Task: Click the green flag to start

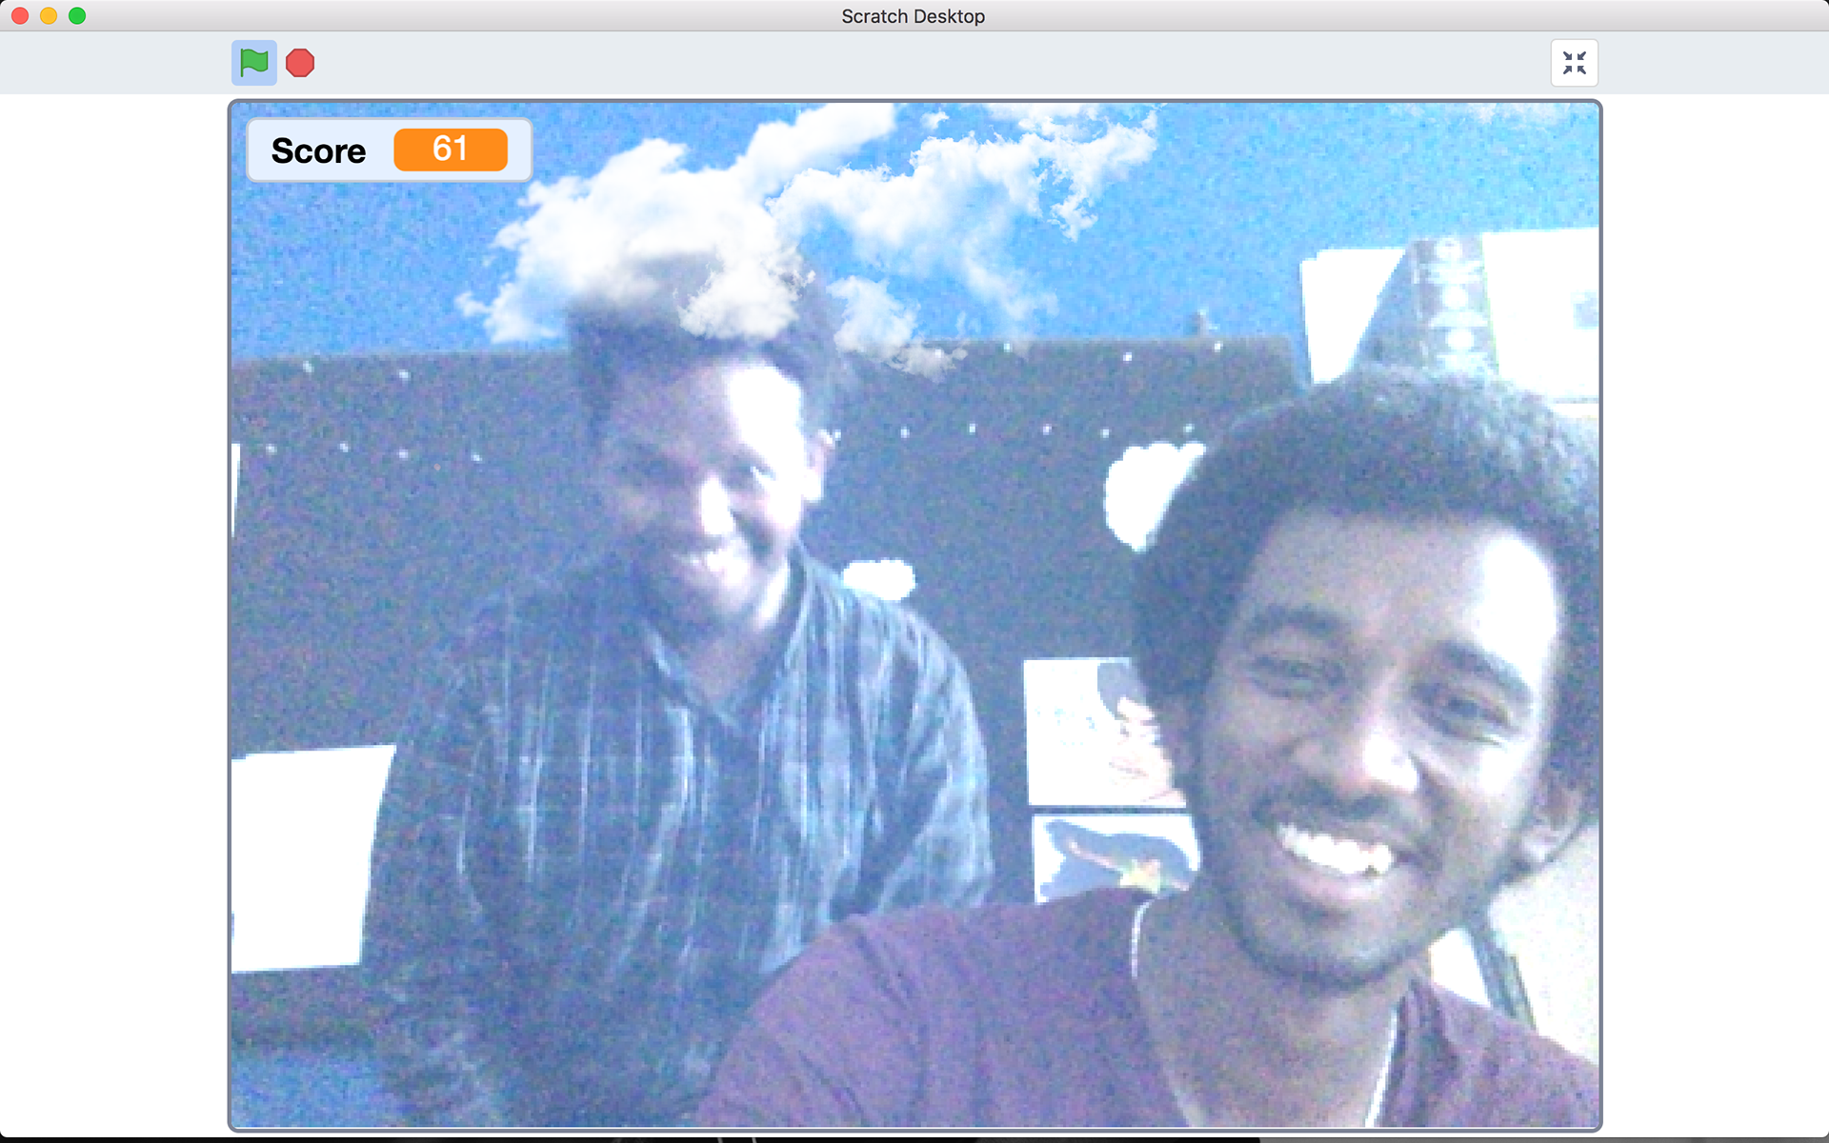Action: pos(253,63)
